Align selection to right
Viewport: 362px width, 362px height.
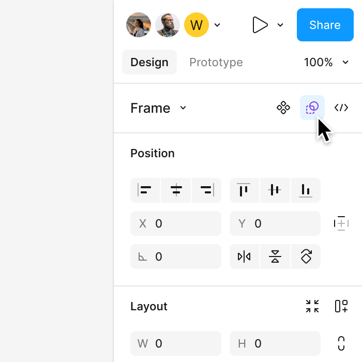click(x=207, y=190)
